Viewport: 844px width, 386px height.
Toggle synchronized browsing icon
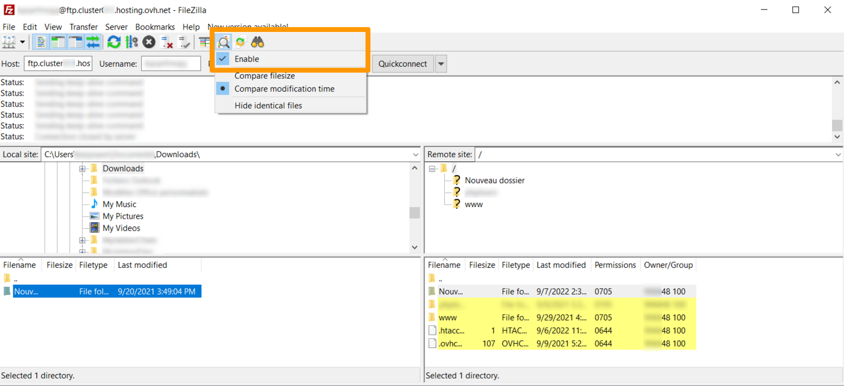[241, 42]
